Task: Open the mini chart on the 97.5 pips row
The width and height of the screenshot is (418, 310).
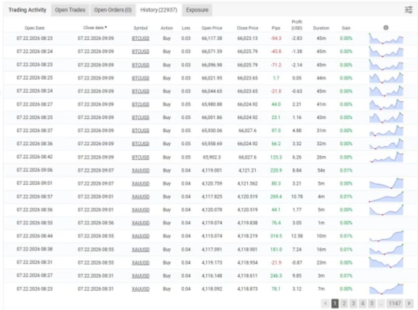Action: click(386, 131)
